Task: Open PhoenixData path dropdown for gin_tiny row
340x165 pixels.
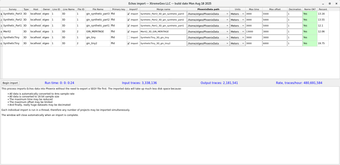Action: (x=208, y=38)
